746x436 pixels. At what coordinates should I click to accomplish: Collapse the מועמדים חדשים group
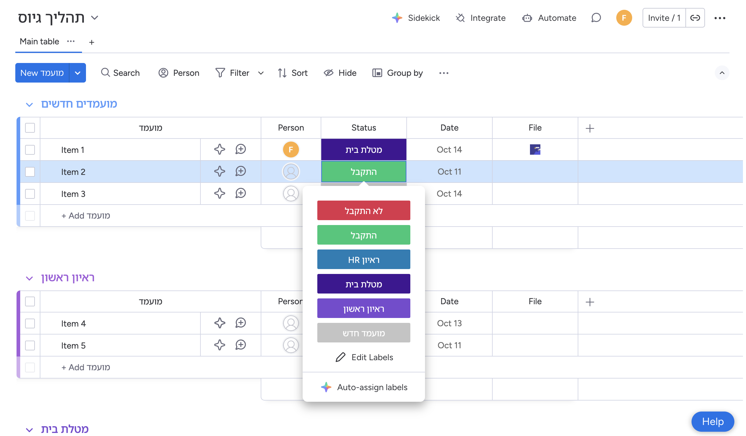(29, 105)
